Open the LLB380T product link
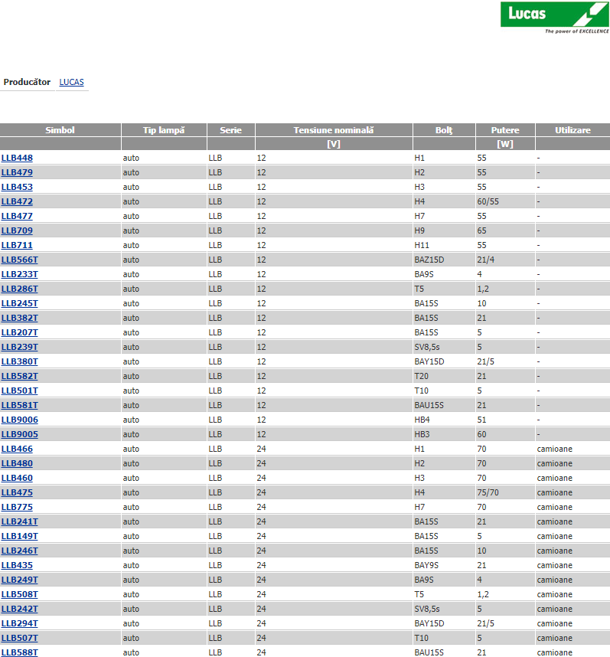 tap(19, 361)
